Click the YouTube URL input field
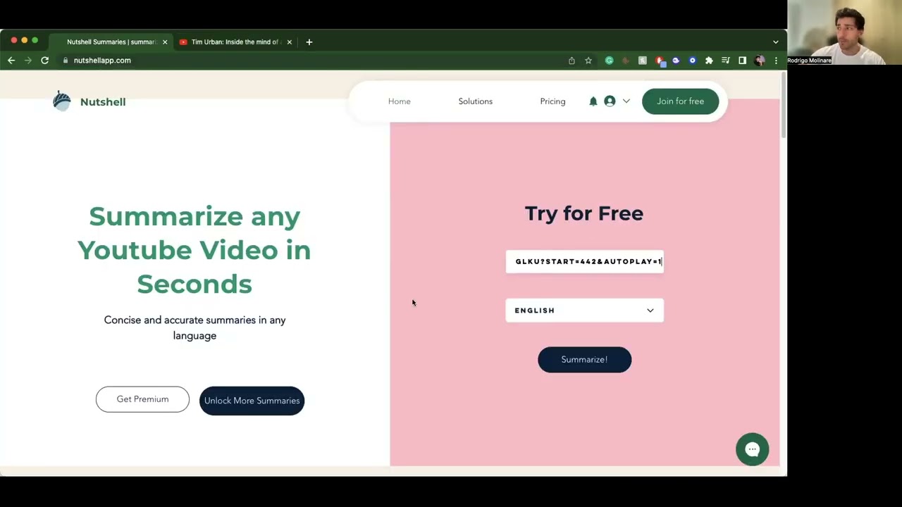Viewport: 902px width, 507px height. click(x=584, y=261)
